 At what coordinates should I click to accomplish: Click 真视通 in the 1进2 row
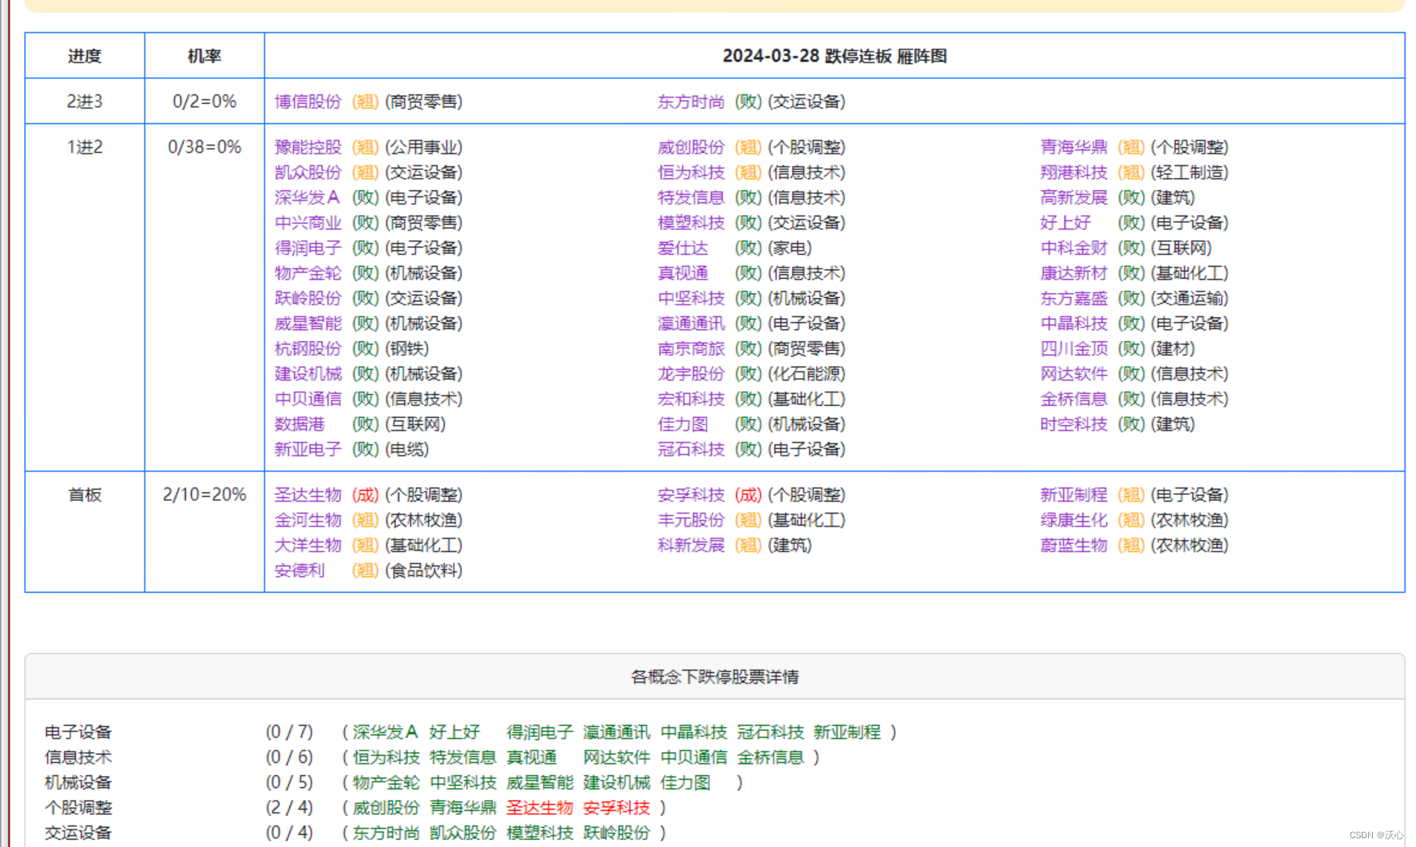click(683, 273)
